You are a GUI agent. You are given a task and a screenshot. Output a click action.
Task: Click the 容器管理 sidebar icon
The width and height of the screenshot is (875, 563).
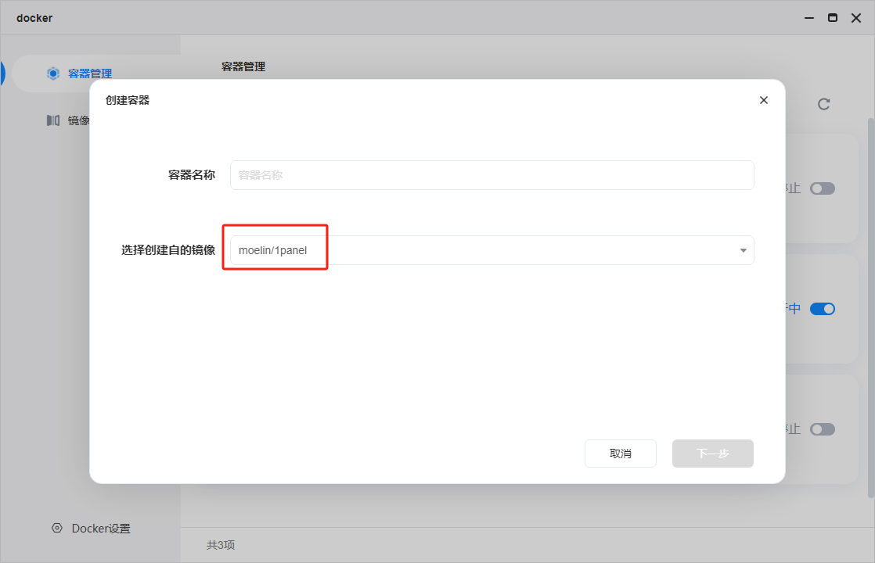[53, 74]
